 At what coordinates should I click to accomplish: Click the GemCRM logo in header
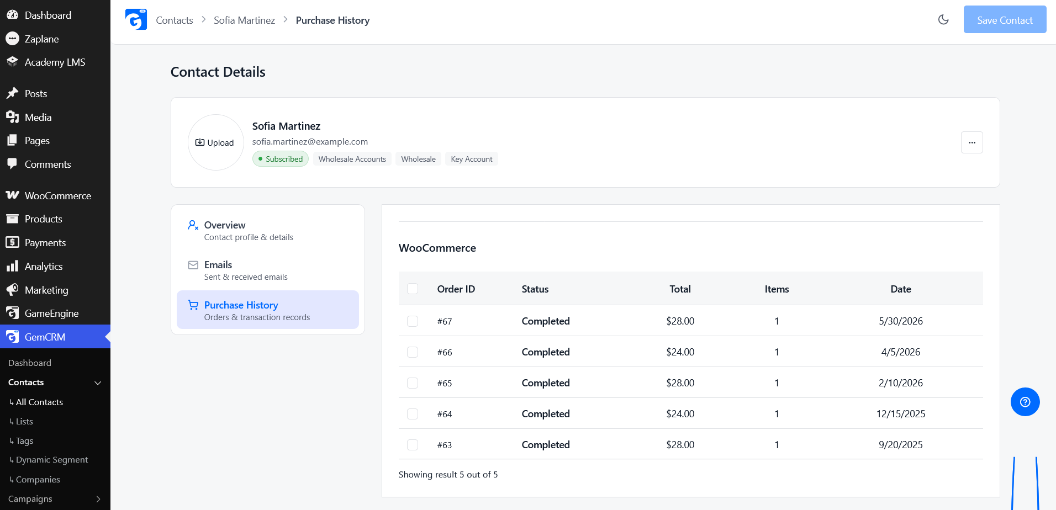(x=136, y=19)
